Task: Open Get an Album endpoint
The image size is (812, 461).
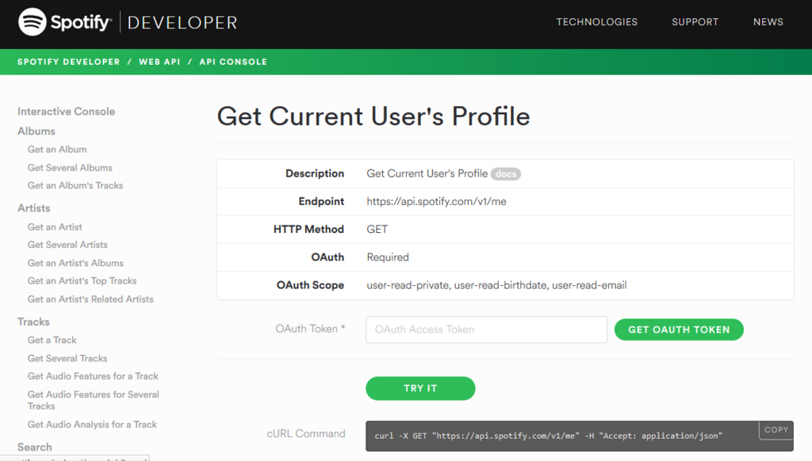Action: 57,149
